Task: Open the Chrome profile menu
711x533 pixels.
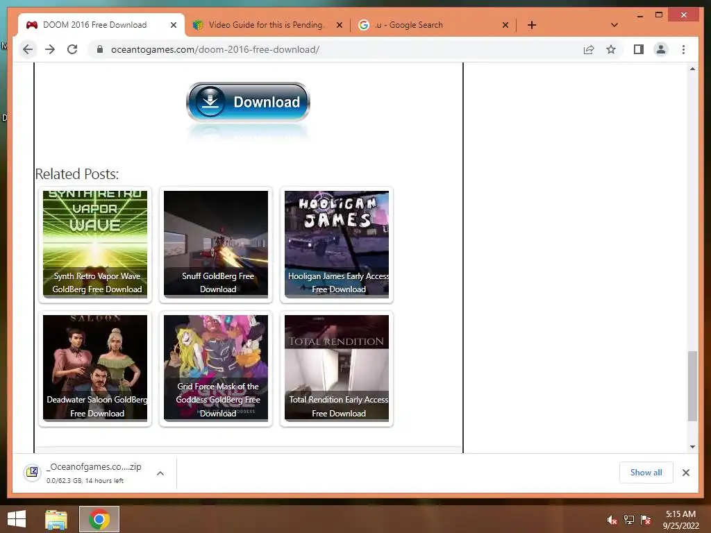Action: 661,49
